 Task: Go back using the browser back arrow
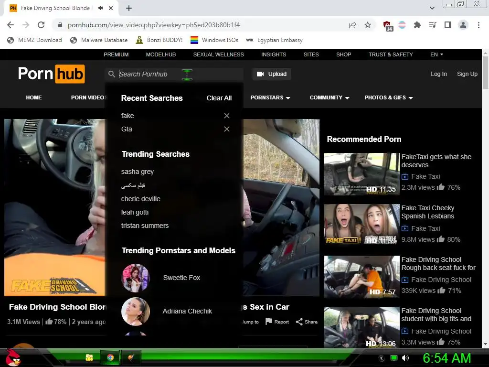(x=11, y=25)
